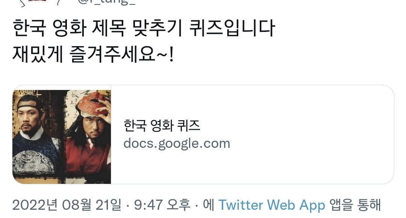The height and width of the screenshot is (218, 406).
Task: Open the '한국 영화 퀴즈' card title
Action: tap(162, 126)
